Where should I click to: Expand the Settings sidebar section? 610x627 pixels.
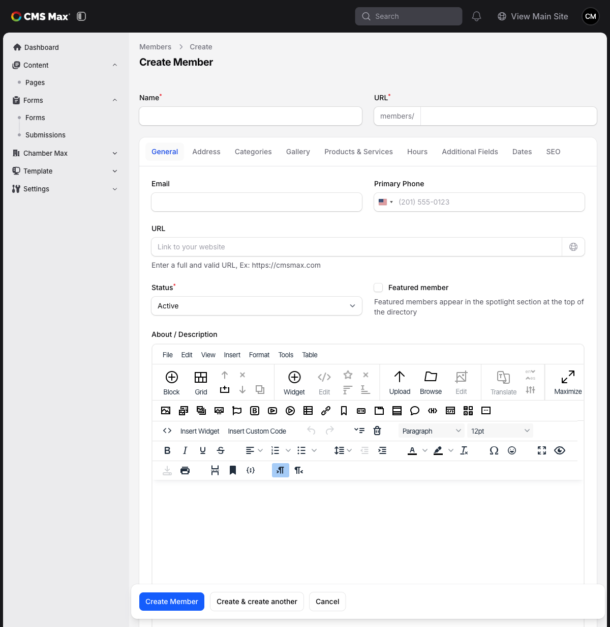(x=115, y=189)
